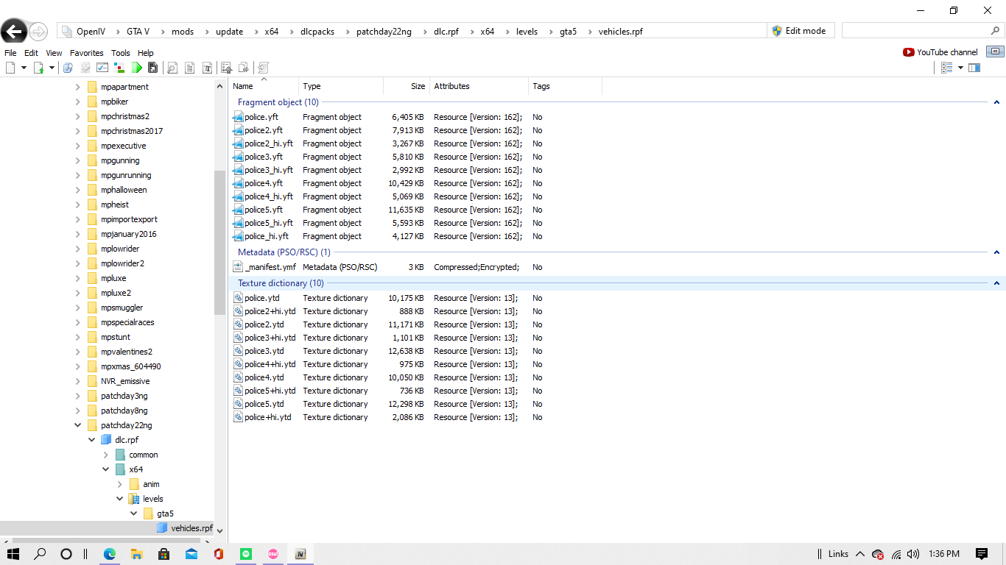Collapse the patchday22ng tree node
Image resolution: width=1006 pixels, height=565 pixels.
(78, 425)
